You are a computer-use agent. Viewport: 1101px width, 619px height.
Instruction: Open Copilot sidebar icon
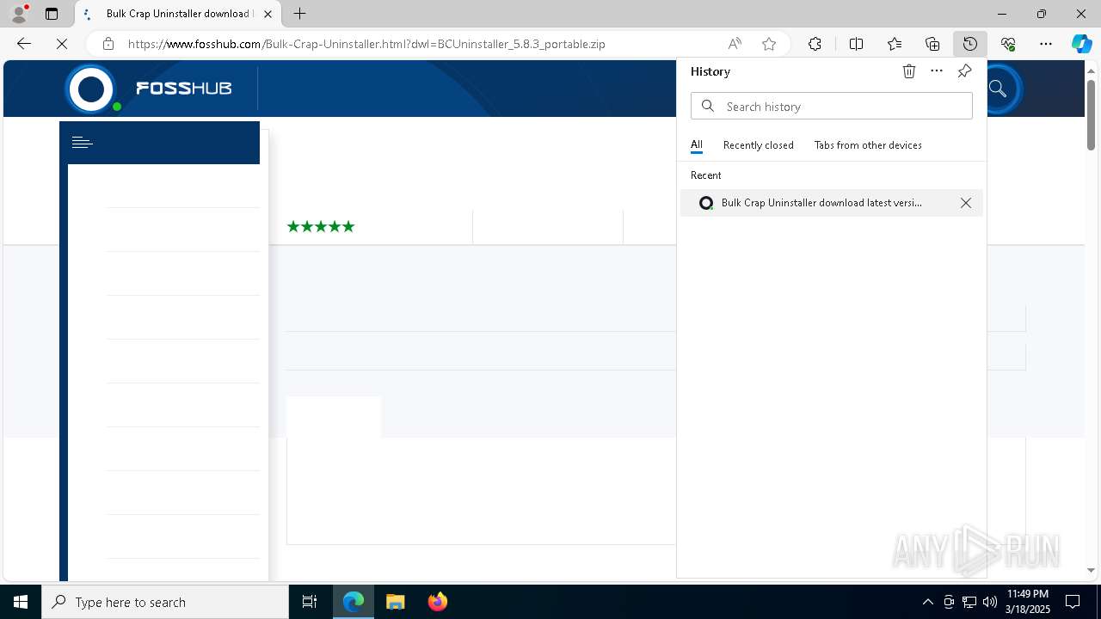coord(1081,44)
